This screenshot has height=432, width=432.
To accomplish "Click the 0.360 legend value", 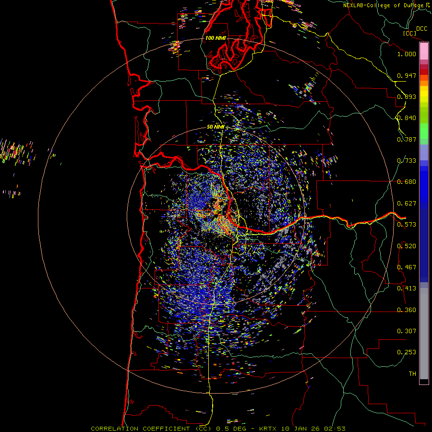I will coord(407,310).
